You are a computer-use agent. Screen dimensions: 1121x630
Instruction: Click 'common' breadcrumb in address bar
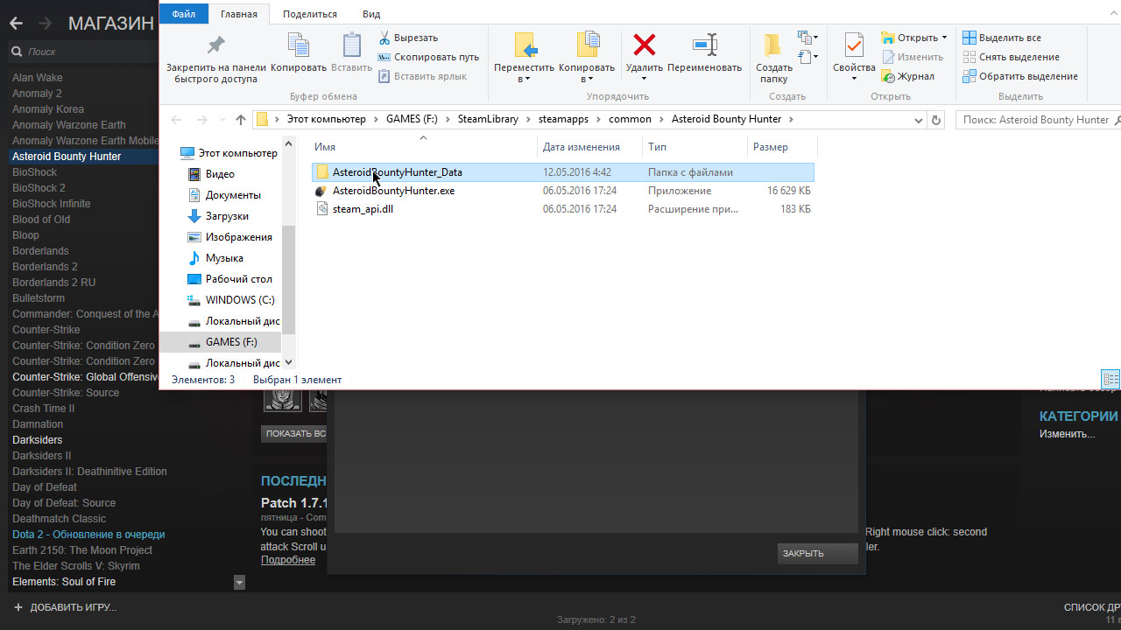tap(630, 119)
